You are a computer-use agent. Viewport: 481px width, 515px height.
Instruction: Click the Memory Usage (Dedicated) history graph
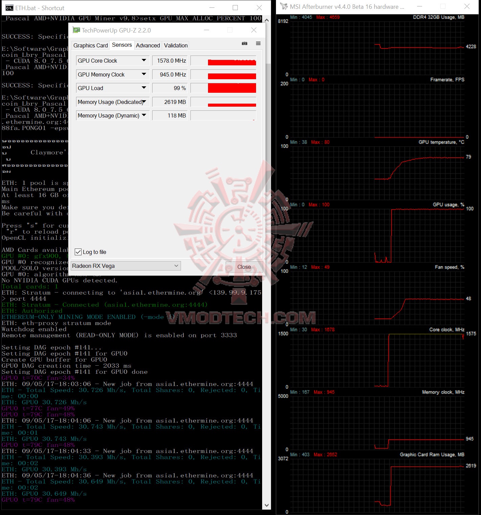223,102
